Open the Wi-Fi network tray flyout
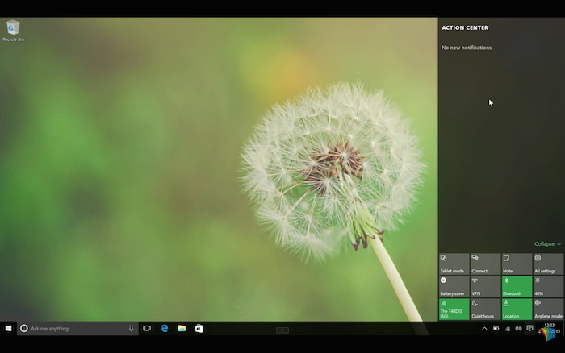Screen dimensions: 565x353 click(x=507, y=329)
